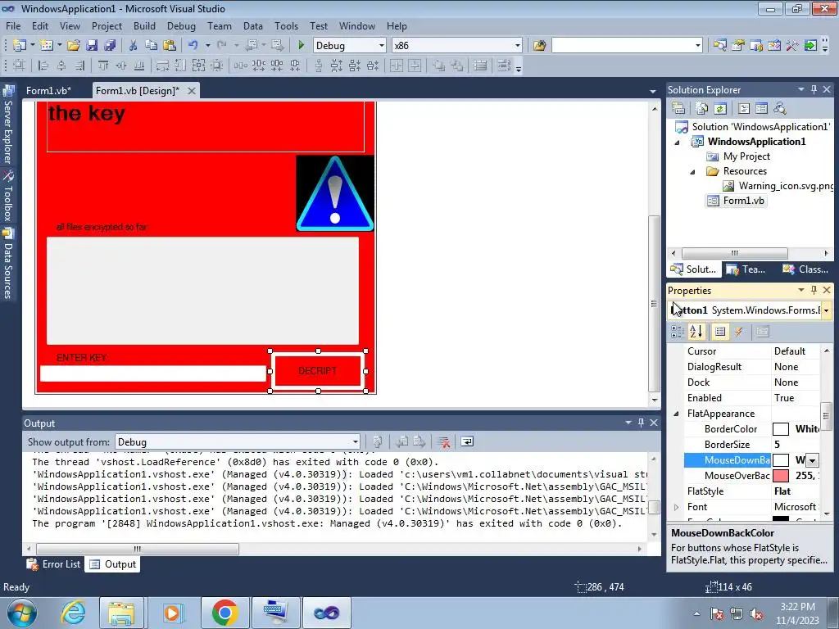The height and width of the screenshot is (629, 839).
Task: Open Internet Explorer from the taskbar
Action: pyautogui.click(x=73, y=613)
